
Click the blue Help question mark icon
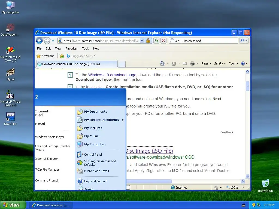click(243, 63)
